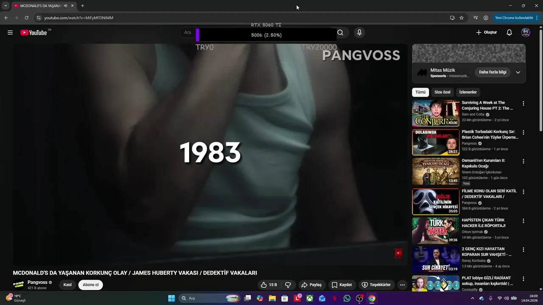Open a new tab with plus button
Viewport: 543px width, 305px height.
coord(82,6)
